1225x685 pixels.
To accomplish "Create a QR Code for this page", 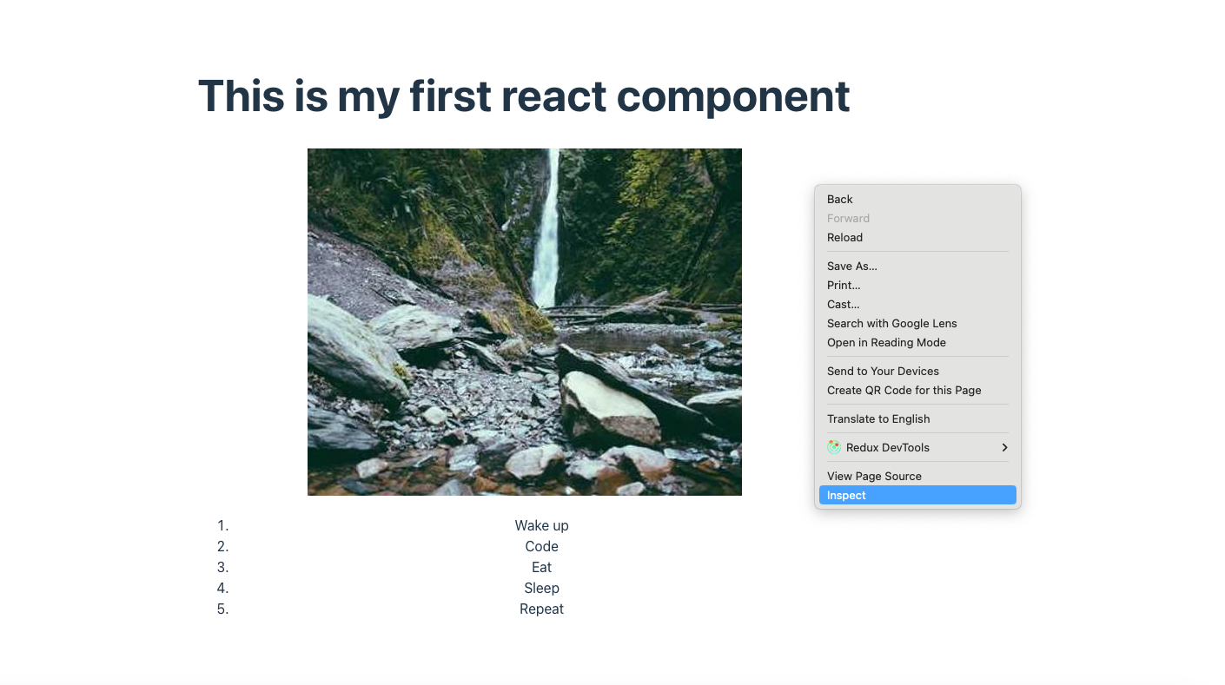I will pyautogui.click(x=904, y=390).
